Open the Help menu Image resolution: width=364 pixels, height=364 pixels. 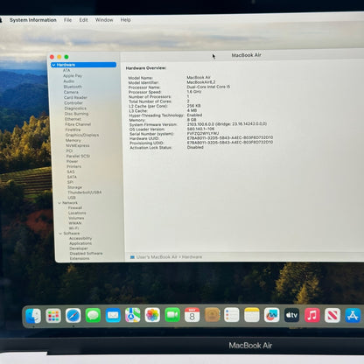point(126,20)
